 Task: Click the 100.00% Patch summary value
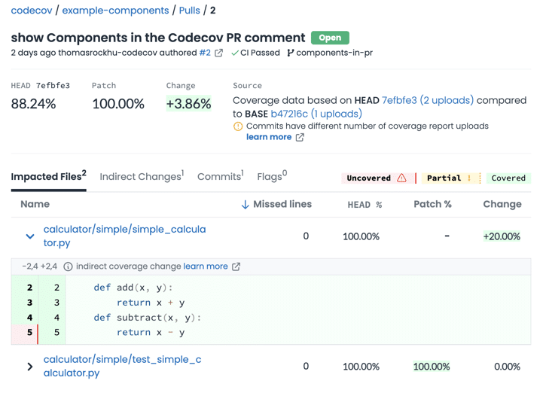point(118,104)
